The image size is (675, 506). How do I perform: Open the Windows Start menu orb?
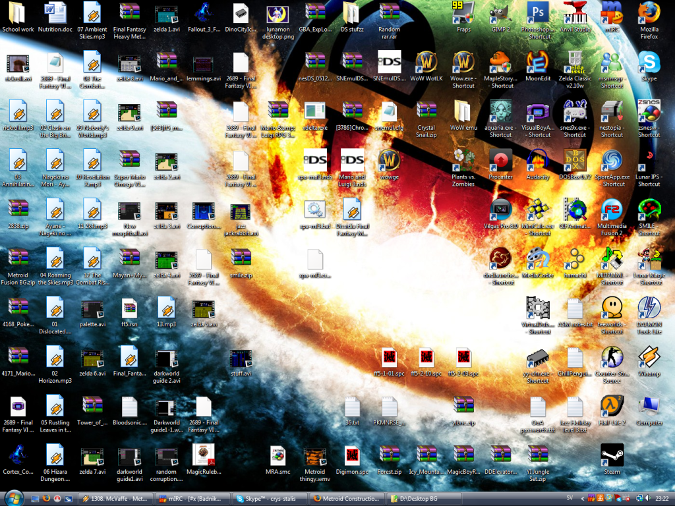[14, 497]
